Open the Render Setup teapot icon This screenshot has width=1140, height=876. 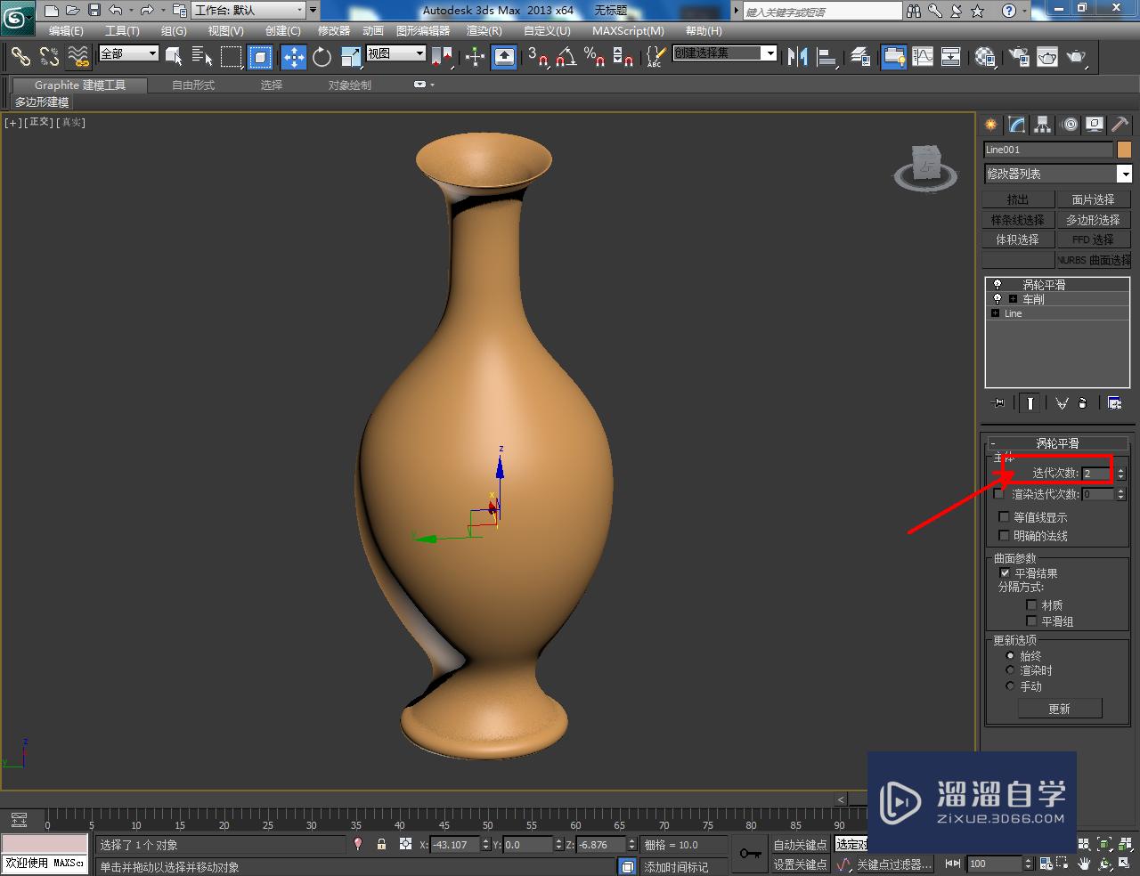pos(1018,57)
